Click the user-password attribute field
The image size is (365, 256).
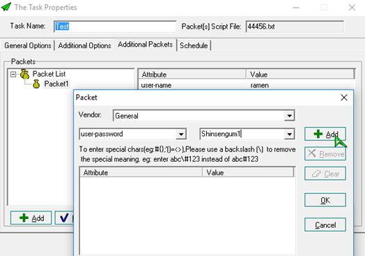pos(128,134)
